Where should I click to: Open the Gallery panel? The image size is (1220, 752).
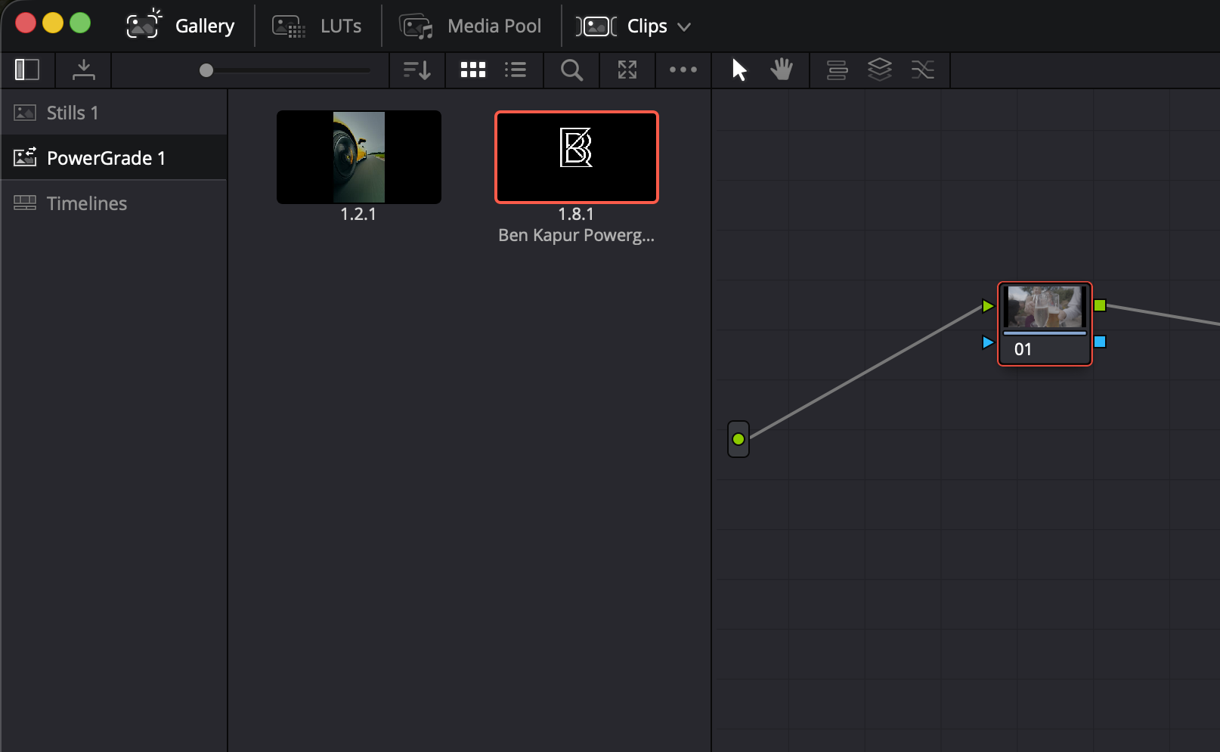[x=180, y=26]
